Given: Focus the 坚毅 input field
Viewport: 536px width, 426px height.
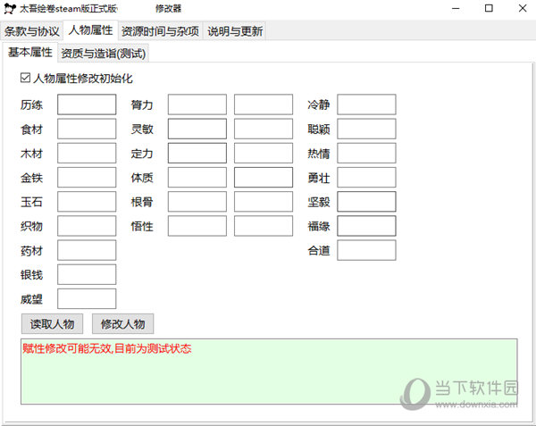Looking at the screenshot, I should 367,202.
